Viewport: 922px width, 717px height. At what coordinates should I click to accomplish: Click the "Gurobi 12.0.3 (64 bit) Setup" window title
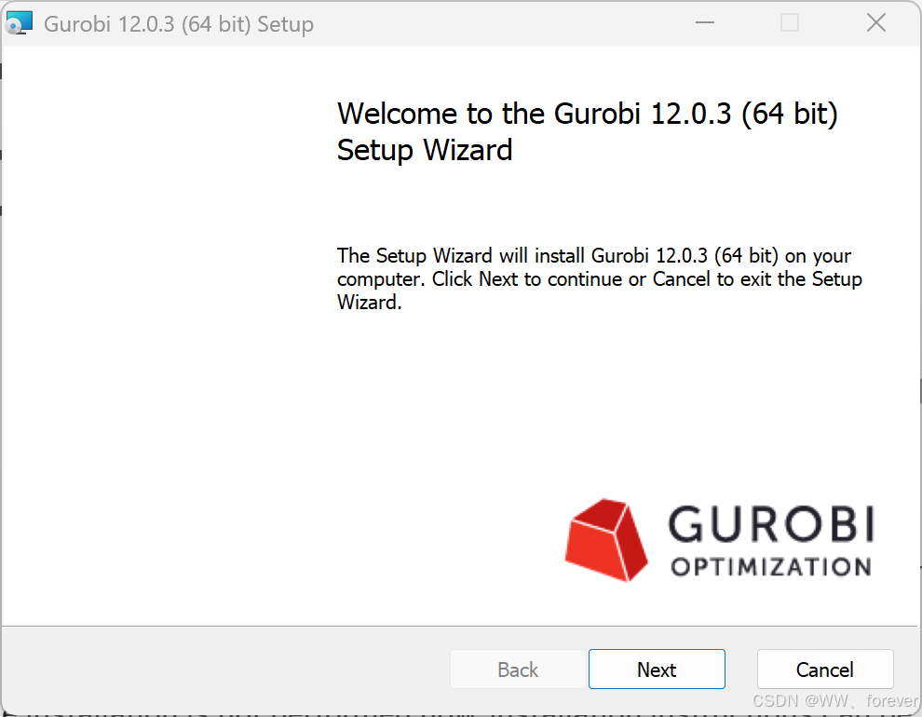[x=179, y=24]
